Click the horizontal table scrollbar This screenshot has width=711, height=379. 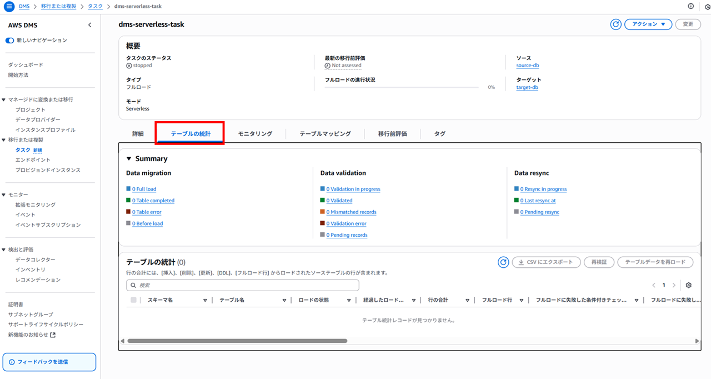(x=237, y=341)
